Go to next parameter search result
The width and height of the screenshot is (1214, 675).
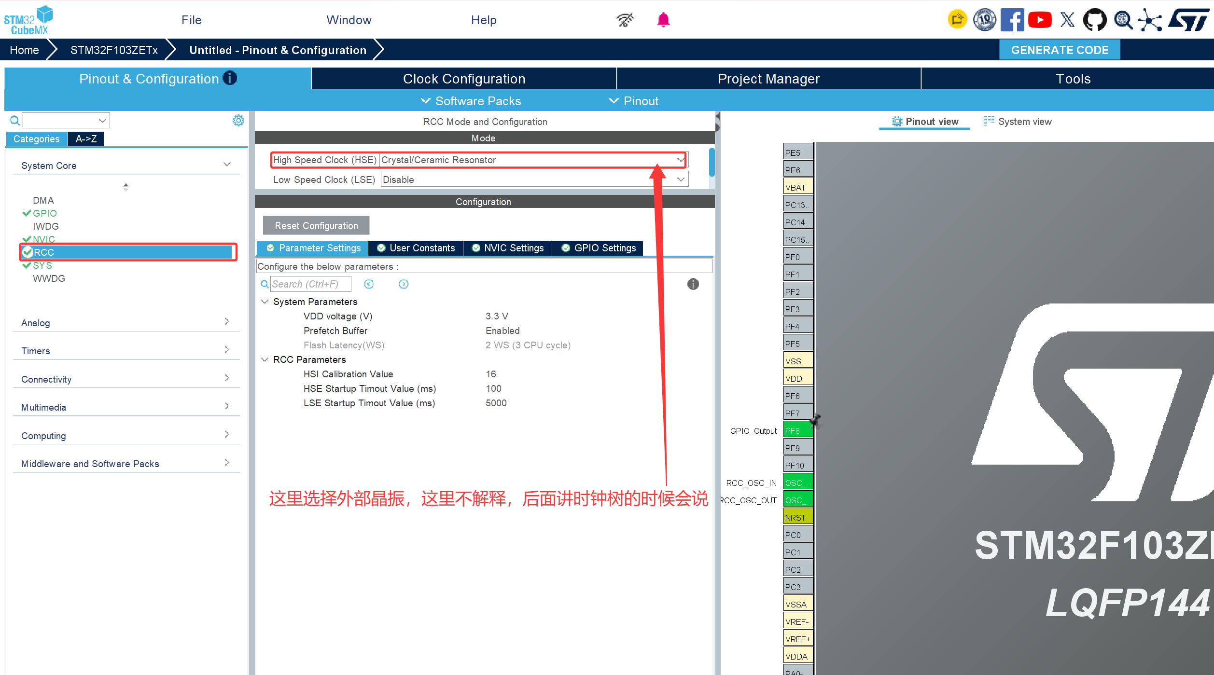404,284
